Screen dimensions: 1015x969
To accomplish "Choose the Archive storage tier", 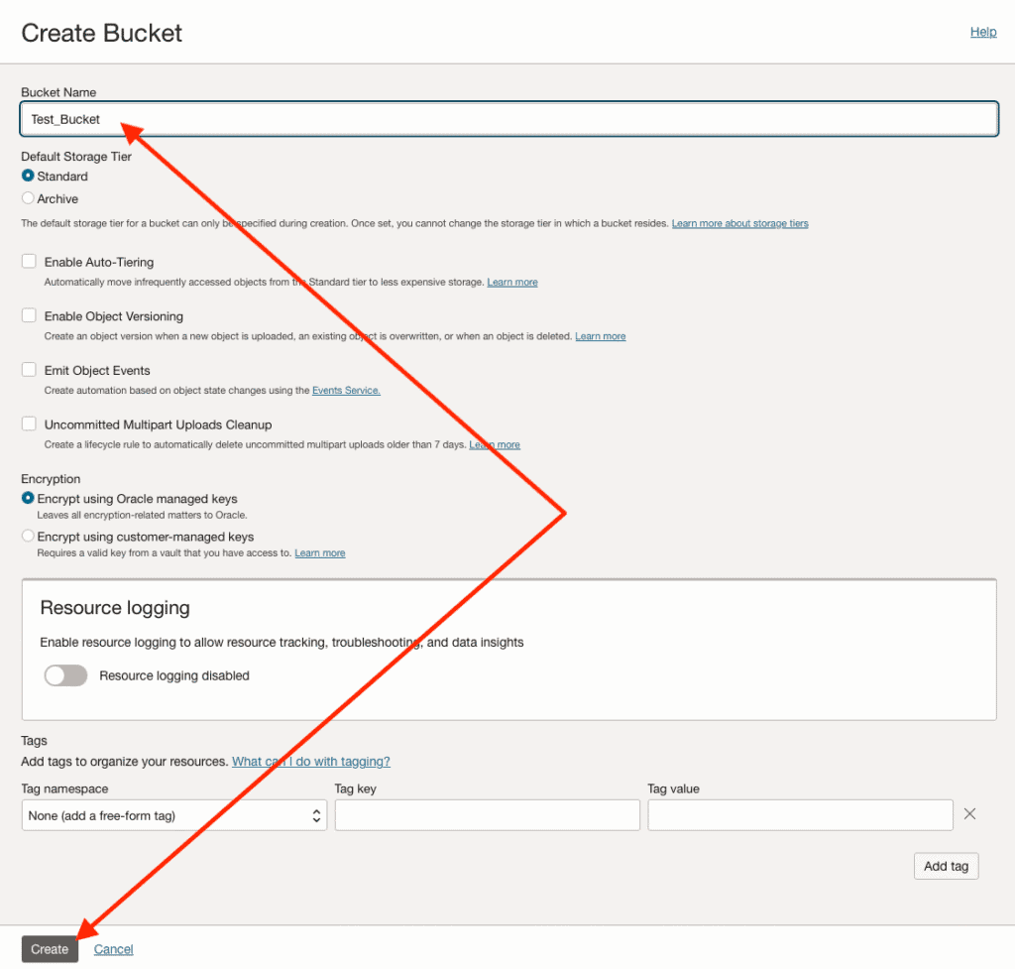I will 28,199.
